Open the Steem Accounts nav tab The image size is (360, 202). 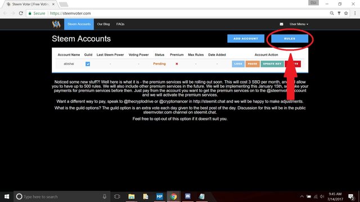(x=79, y=24)
